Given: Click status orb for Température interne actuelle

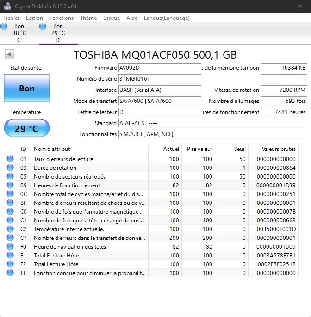Looking at the screenshot, I should click(x=10, y=229).
